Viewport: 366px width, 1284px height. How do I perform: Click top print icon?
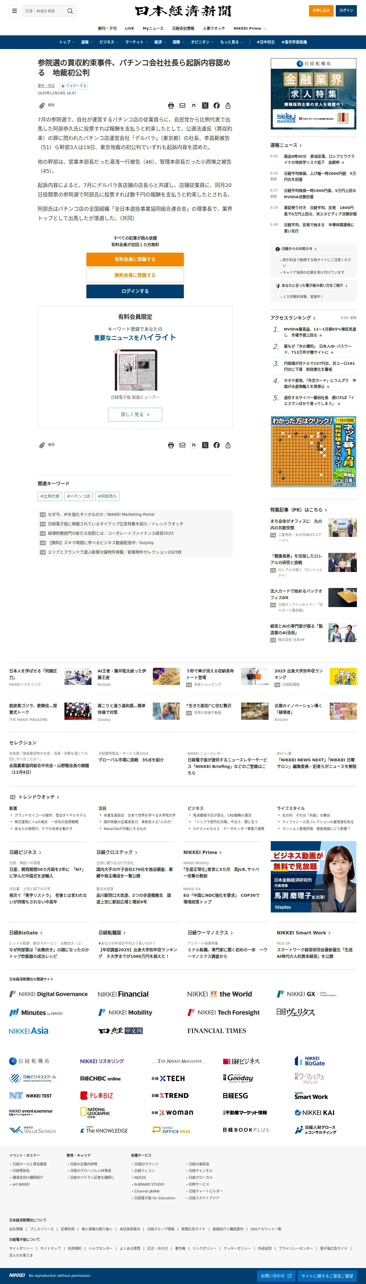[x=171, y=106]
